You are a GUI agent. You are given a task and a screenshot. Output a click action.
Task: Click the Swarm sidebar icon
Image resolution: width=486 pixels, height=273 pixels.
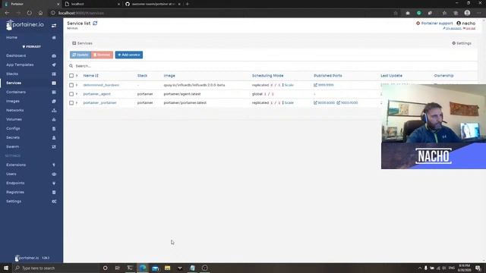[x=54, y=146]
